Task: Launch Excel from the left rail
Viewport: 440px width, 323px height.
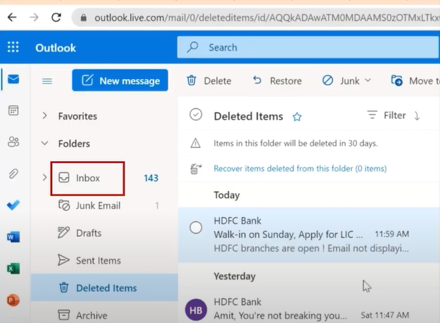Action: 13,268
